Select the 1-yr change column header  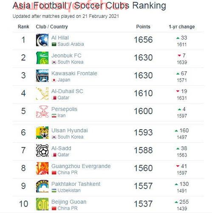pyautogui.click(x=182, y=27)
